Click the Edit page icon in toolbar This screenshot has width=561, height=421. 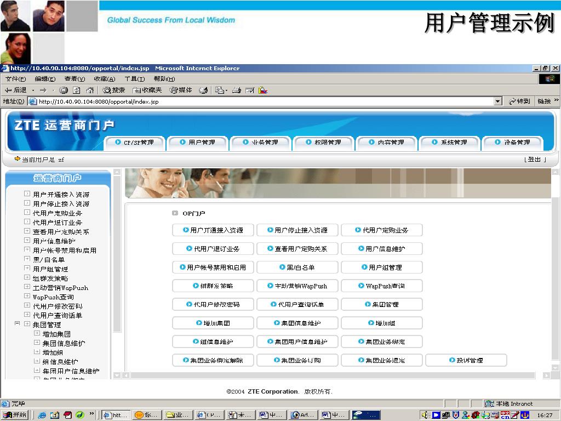(x=250, y=90)
